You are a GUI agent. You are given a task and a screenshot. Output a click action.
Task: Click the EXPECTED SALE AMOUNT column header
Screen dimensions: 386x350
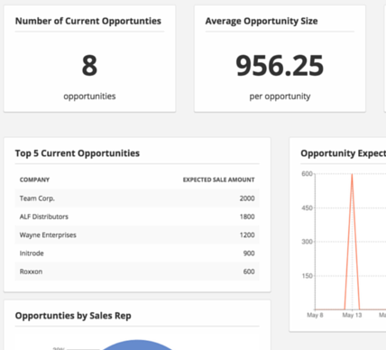tap(218, 180)
